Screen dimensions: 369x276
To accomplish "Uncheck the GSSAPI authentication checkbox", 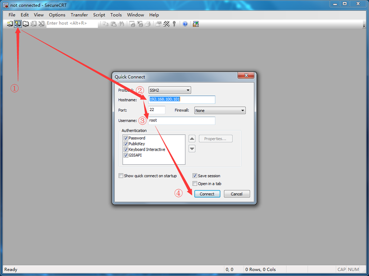I will (126, 155).
